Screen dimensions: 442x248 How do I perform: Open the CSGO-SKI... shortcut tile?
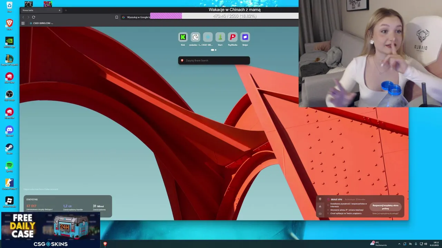(x=208, y=37)
